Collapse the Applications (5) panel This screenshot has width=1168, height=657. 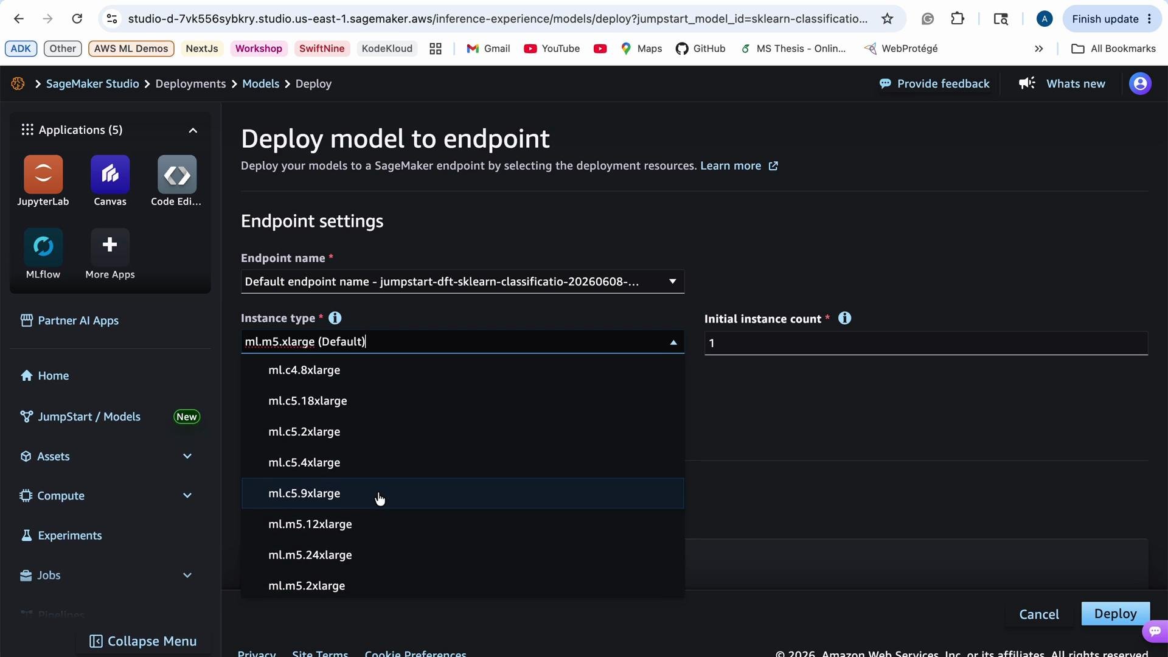click(193, 130)
